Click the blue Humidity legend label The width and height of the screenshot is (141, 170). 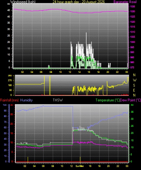26,100
